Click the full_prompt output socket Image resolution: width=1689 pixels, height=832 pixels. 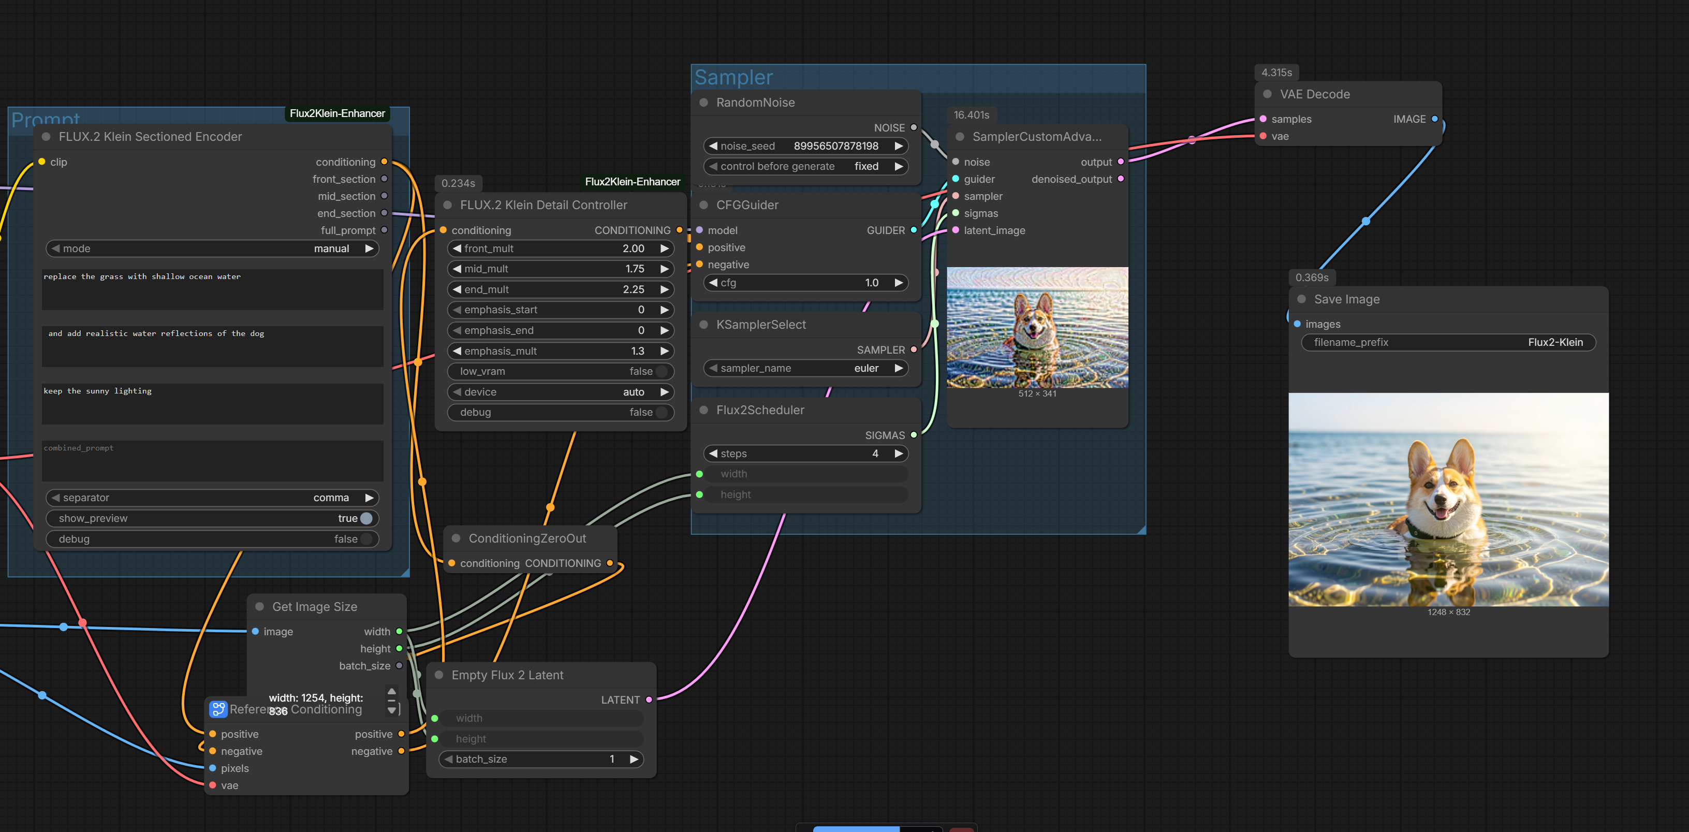pos(384,230)
